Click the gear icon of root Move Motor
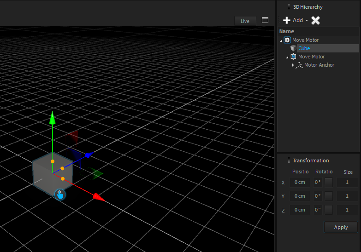 [x=287, y=40]
